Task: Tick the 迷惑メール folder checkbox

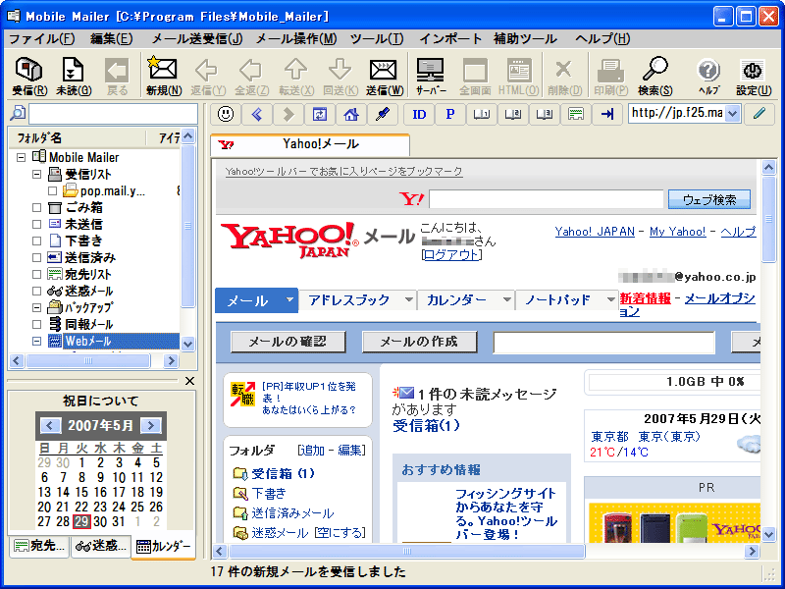Action: pos(36,291)
